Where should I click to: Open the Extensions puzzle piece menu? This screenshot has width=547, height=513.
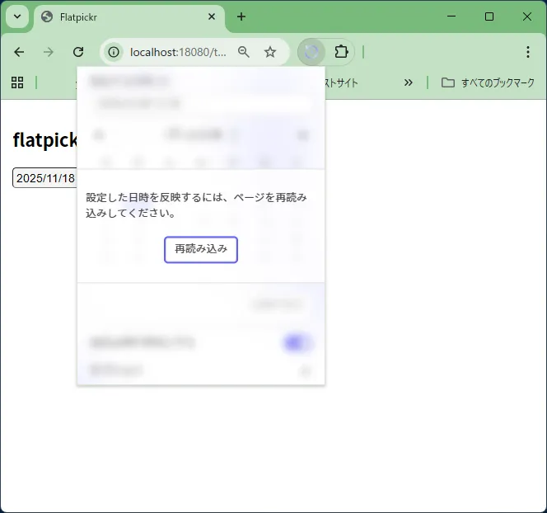(x=341, y=52)
